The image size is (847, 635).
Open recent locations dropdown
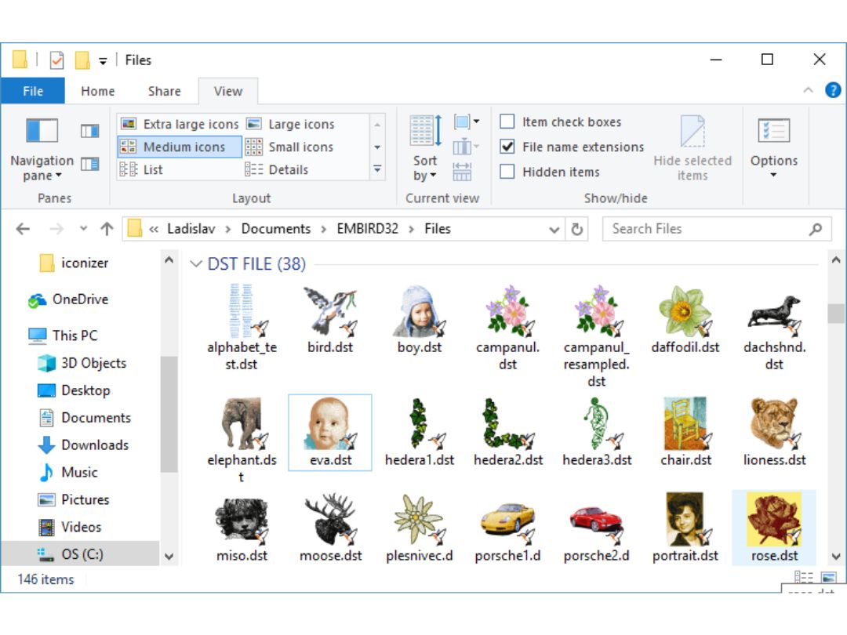[x=83, y=228]
